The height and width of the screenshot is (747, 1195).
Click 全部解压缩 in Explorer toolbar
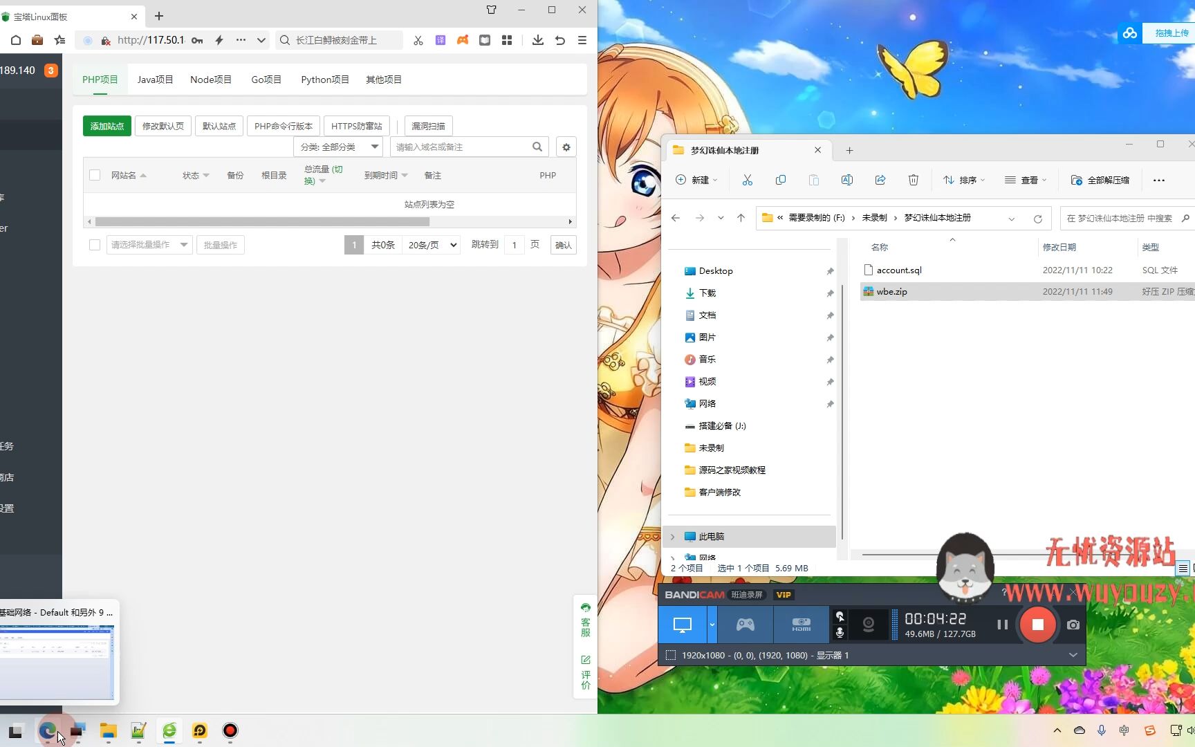(1100, 180)
